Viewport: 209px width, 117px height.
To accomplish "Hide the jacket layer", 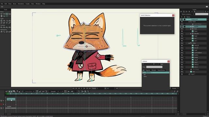I will [x=182, y=58].
